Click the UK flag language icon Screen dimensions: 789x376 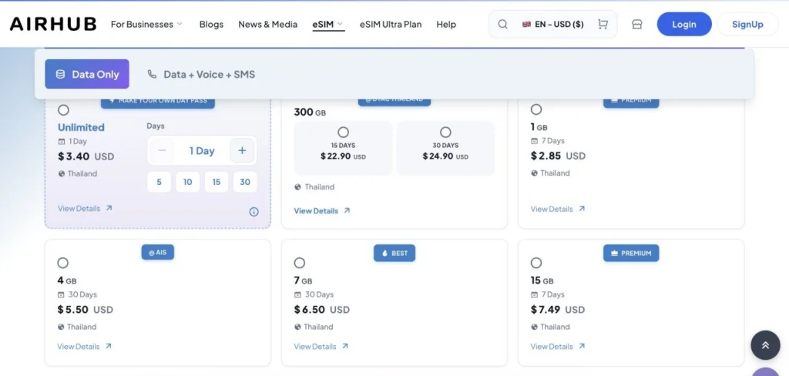526,24
